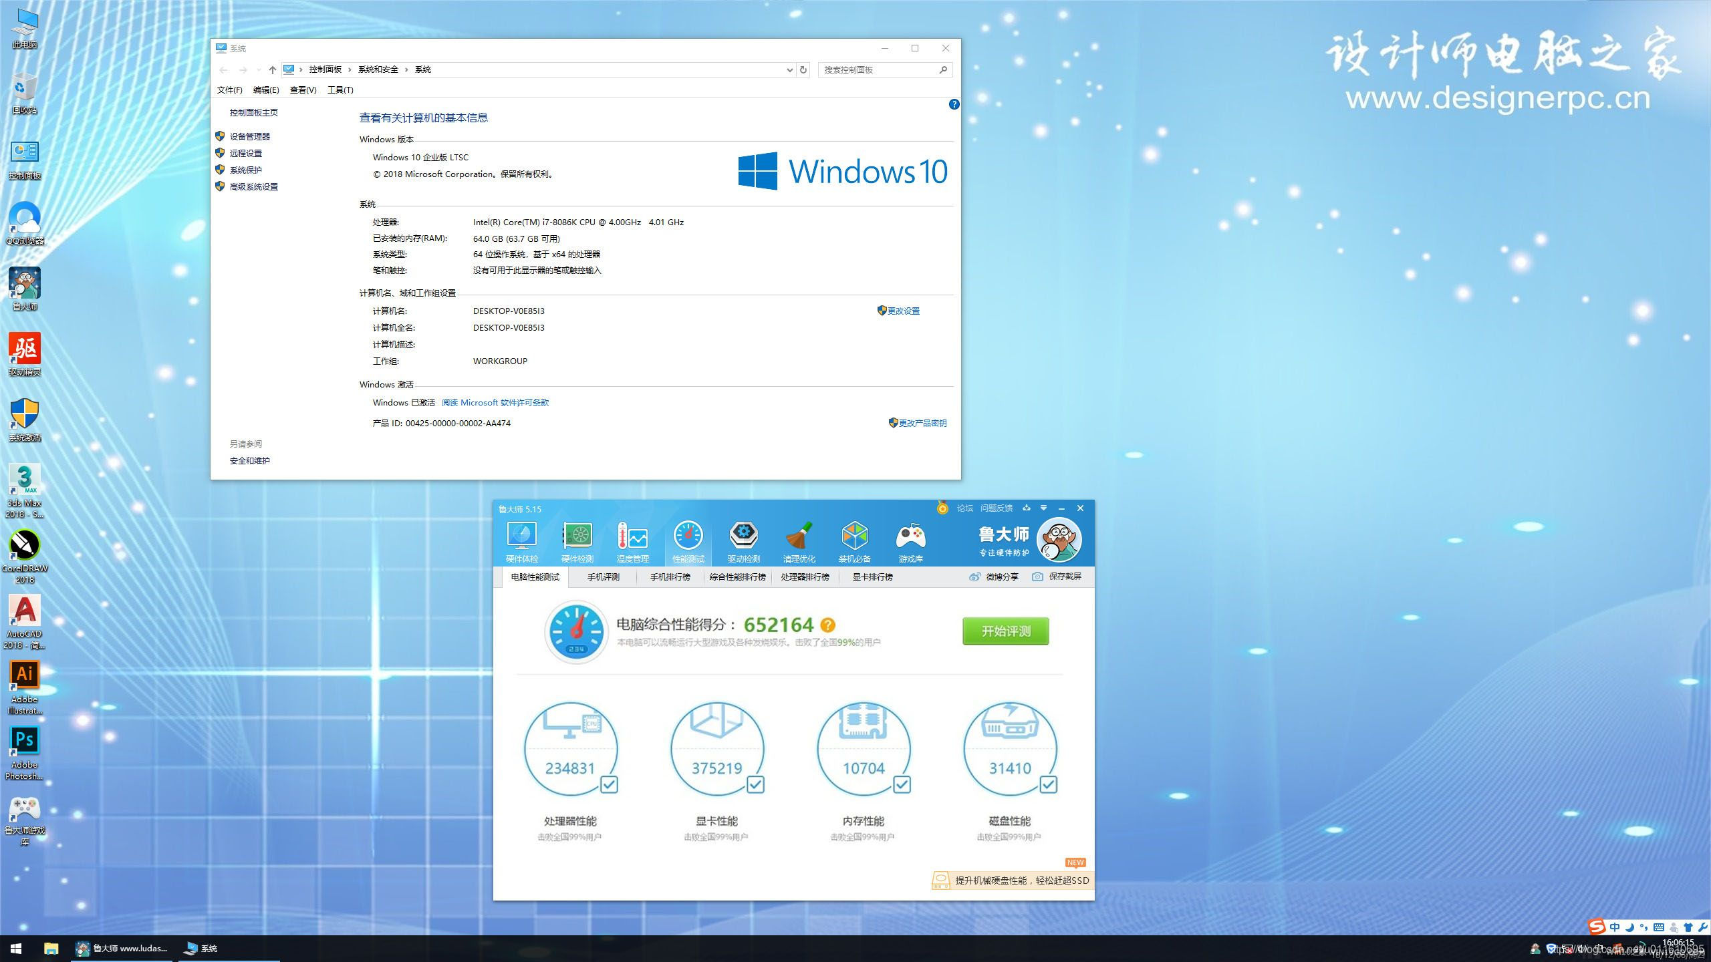Click 更改设置 link for computer name
The image size is (1711, 962).
coord(903,311)
